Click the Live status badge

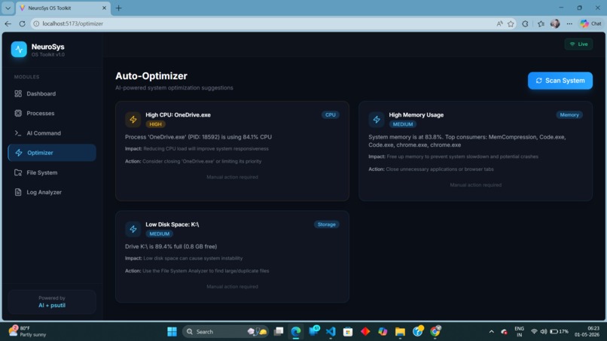coord(578,44)
